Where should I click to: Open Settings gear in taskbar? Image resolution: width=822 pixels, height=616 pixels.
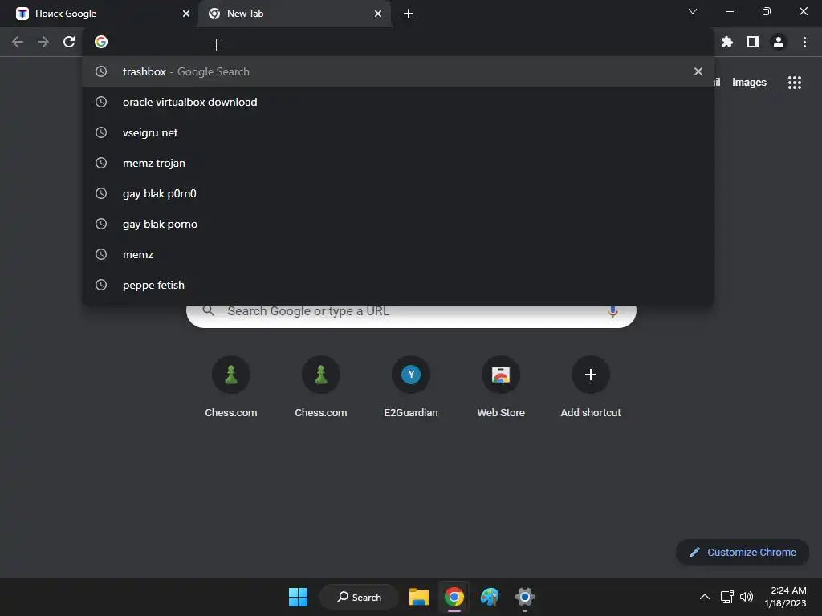click(525, 597)
